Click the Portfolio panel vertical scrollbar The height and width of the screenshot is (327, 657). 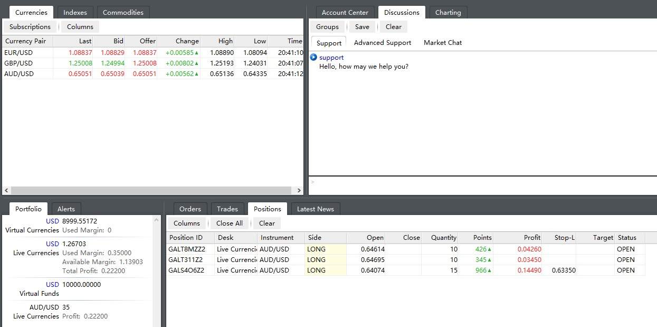157,271
